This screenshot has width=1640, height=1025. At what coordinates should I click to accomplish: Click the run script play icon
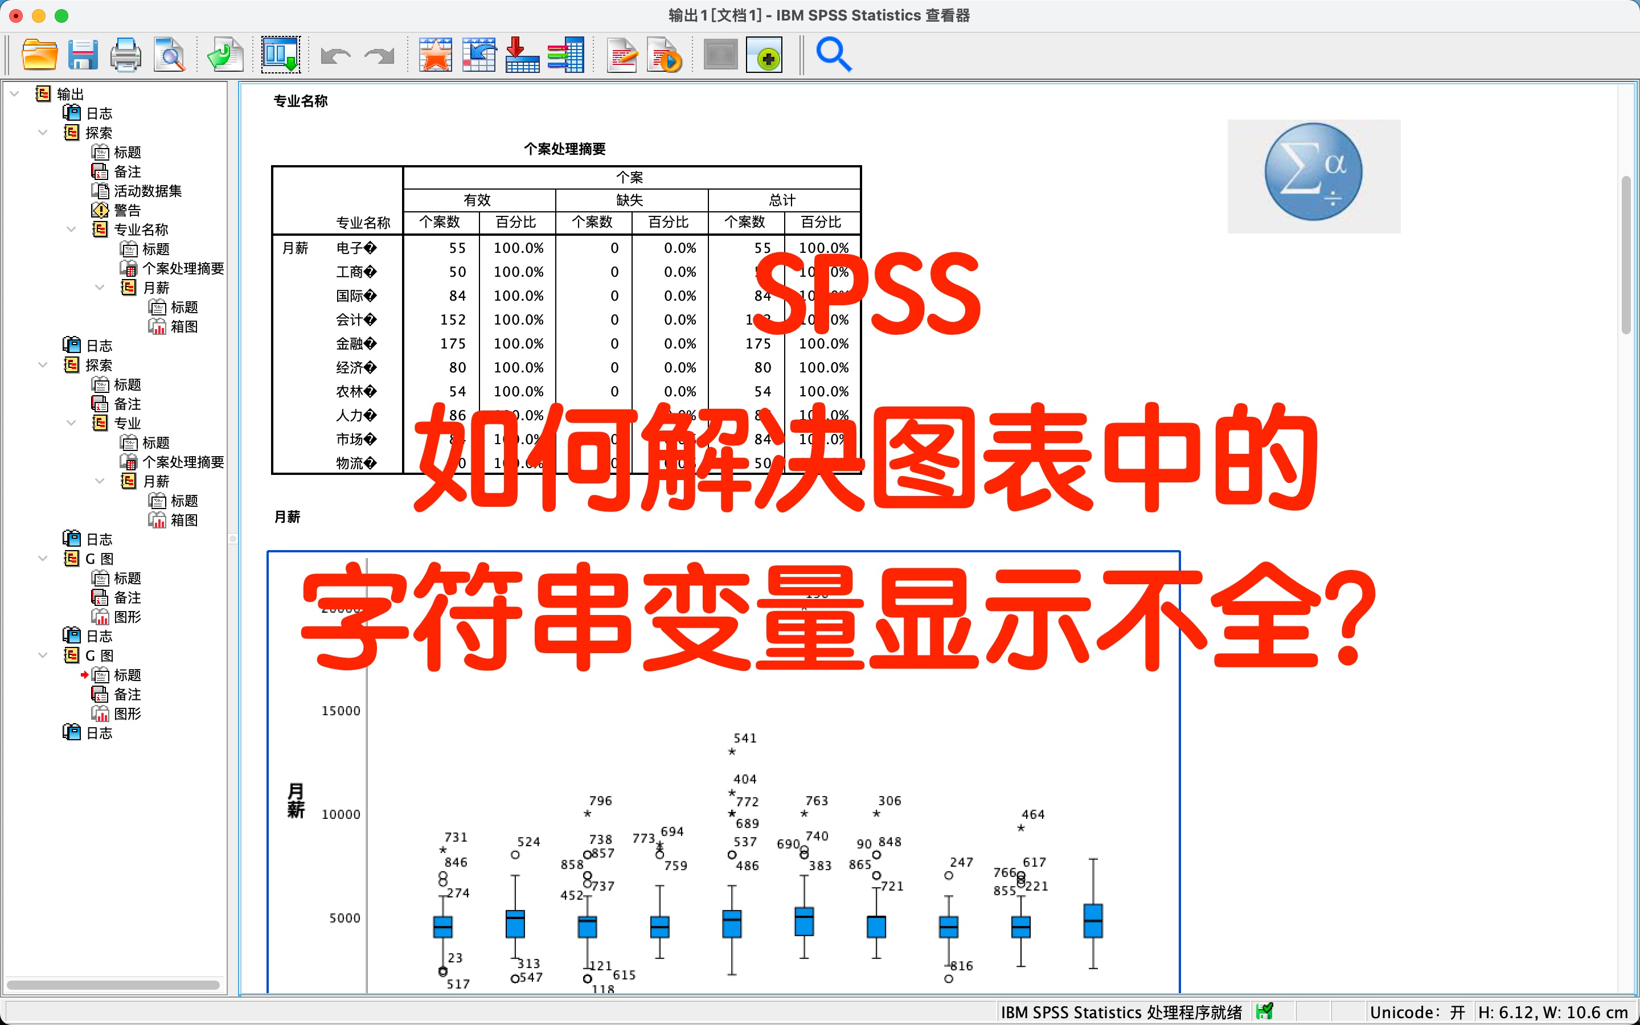tap(664, 54)
